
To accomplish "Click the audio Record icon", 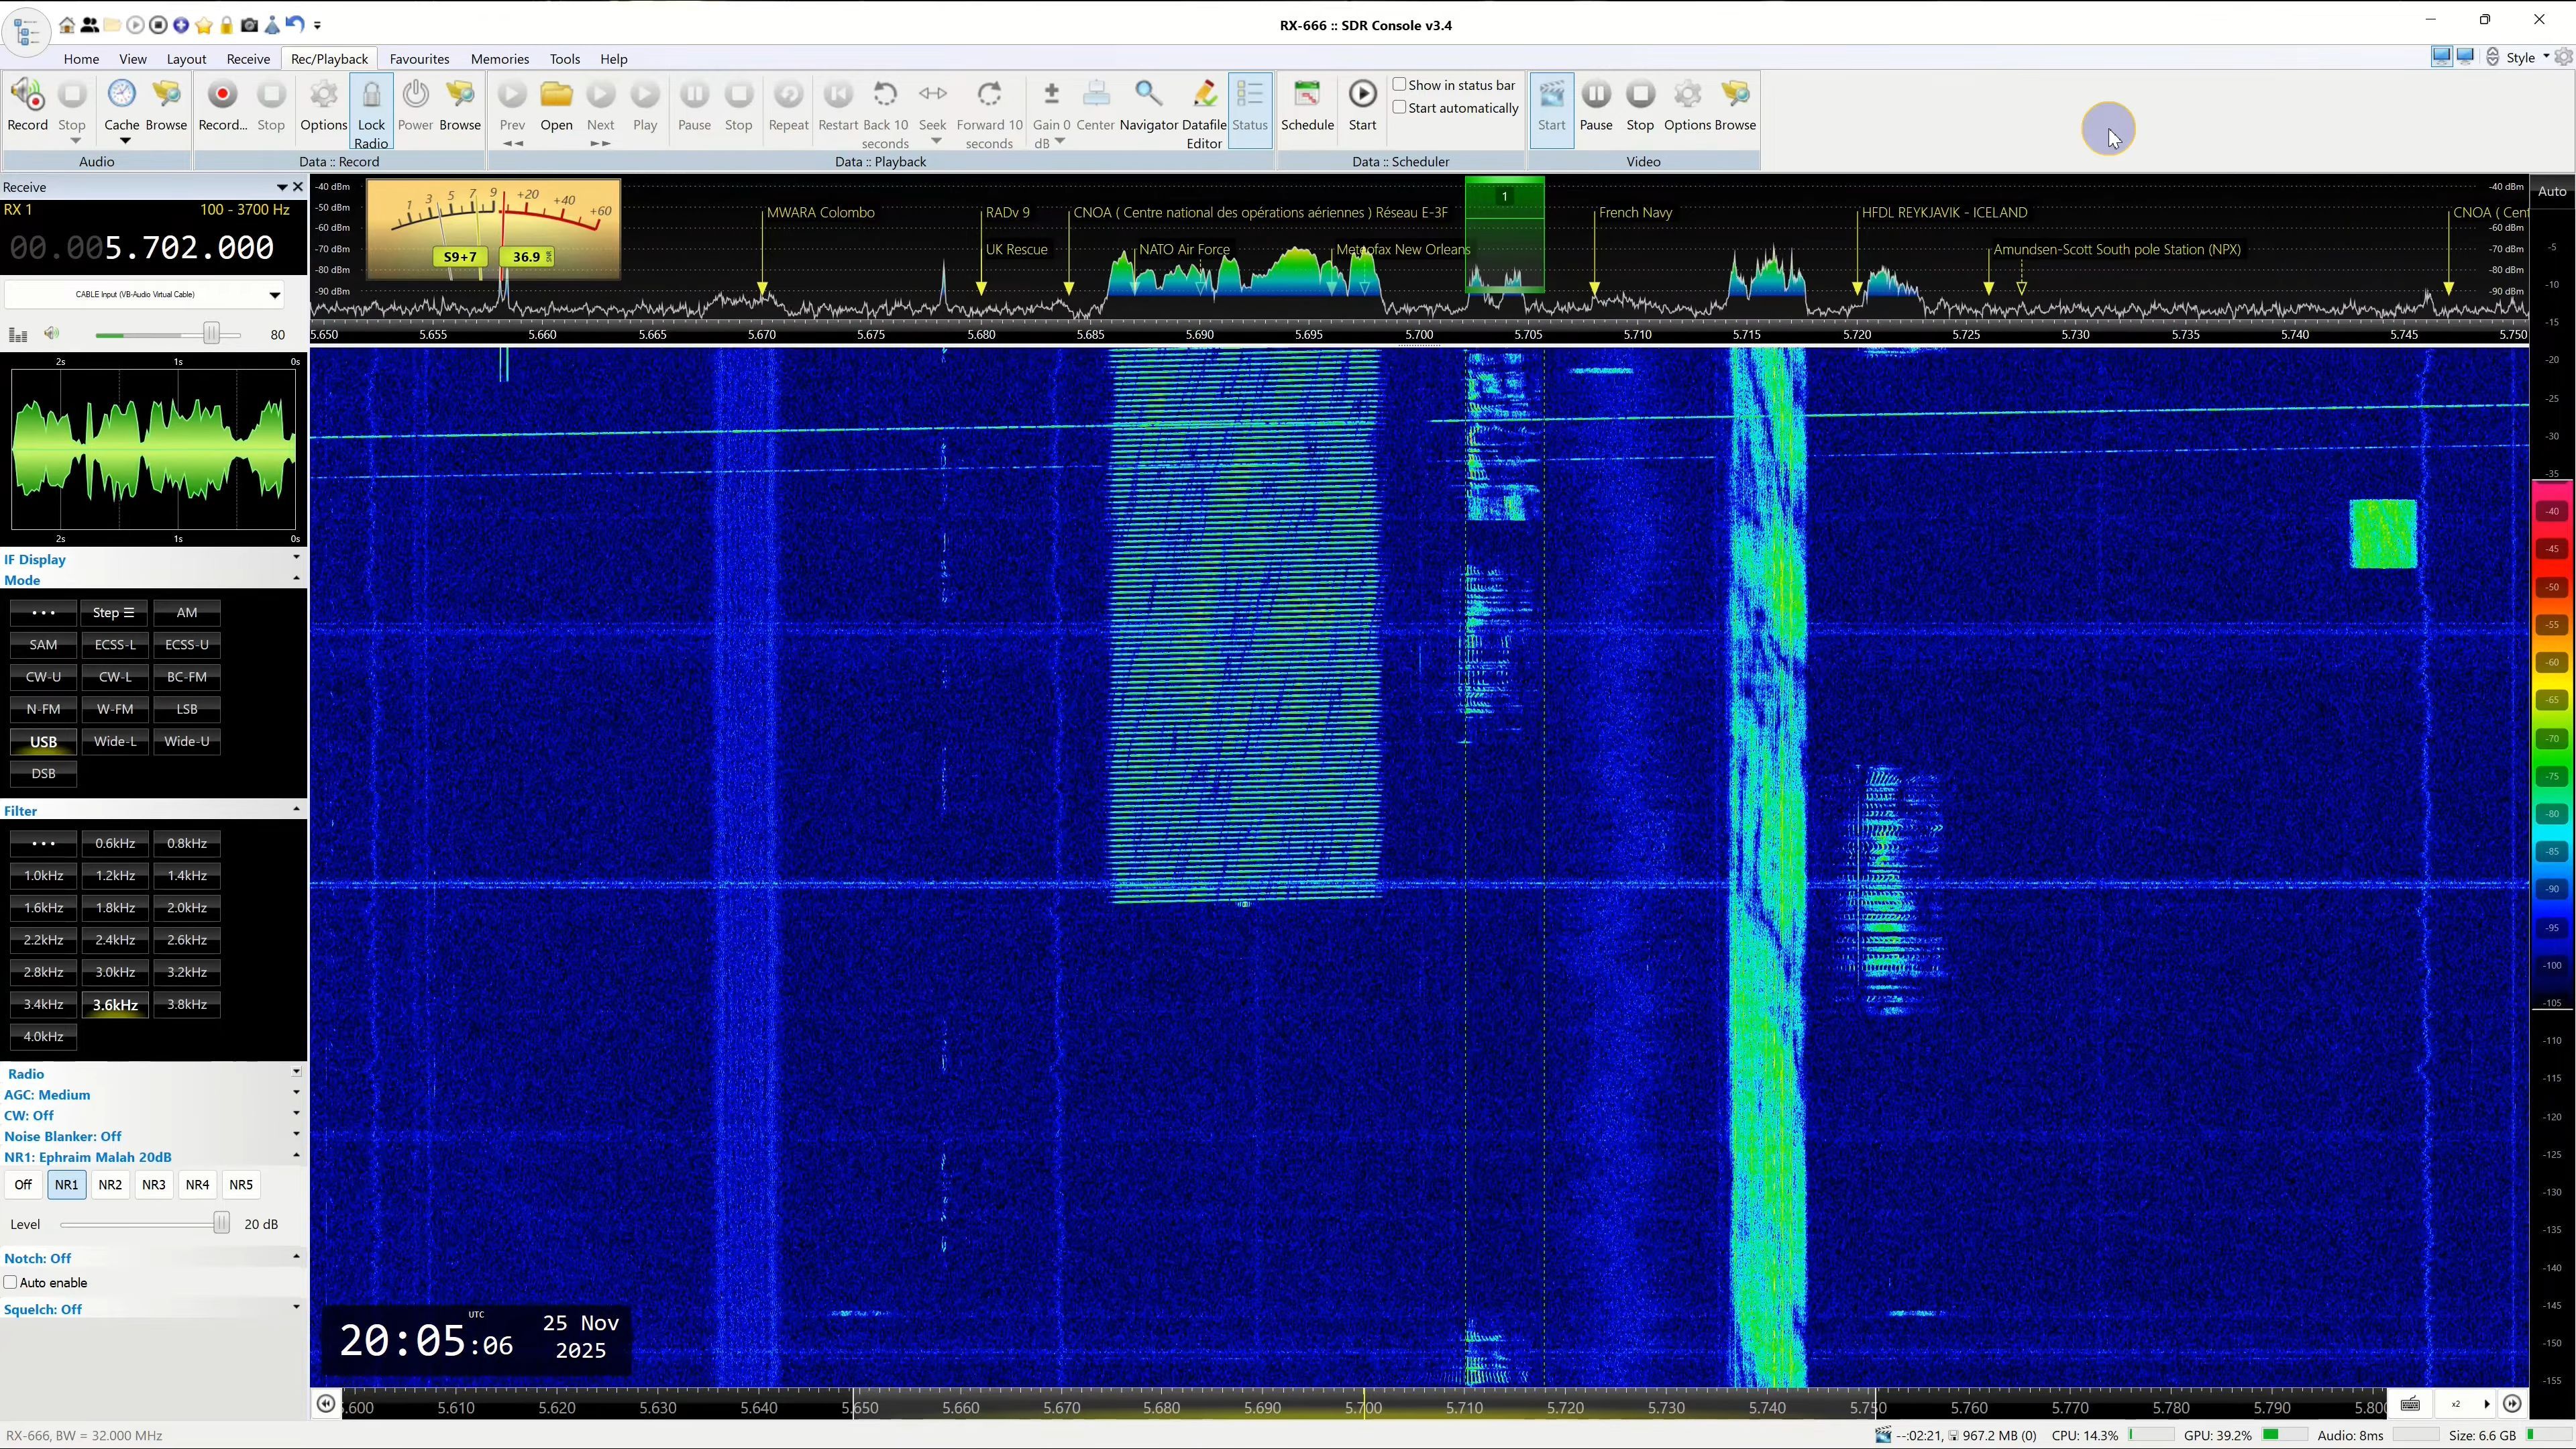I will tap(27, 96).
